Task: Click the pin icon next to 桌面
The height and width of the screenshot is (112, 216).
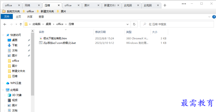Action: [29, 40]
